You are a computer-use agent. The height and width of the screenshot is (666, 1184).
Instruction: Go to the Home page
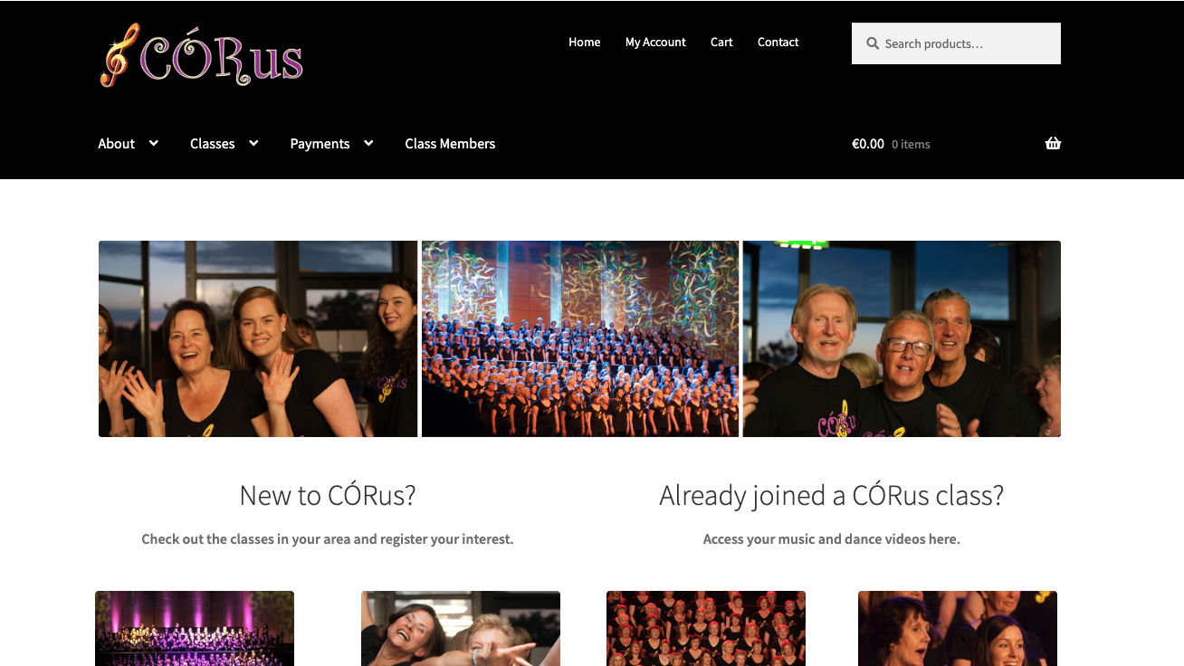click(x=584, y=43)
